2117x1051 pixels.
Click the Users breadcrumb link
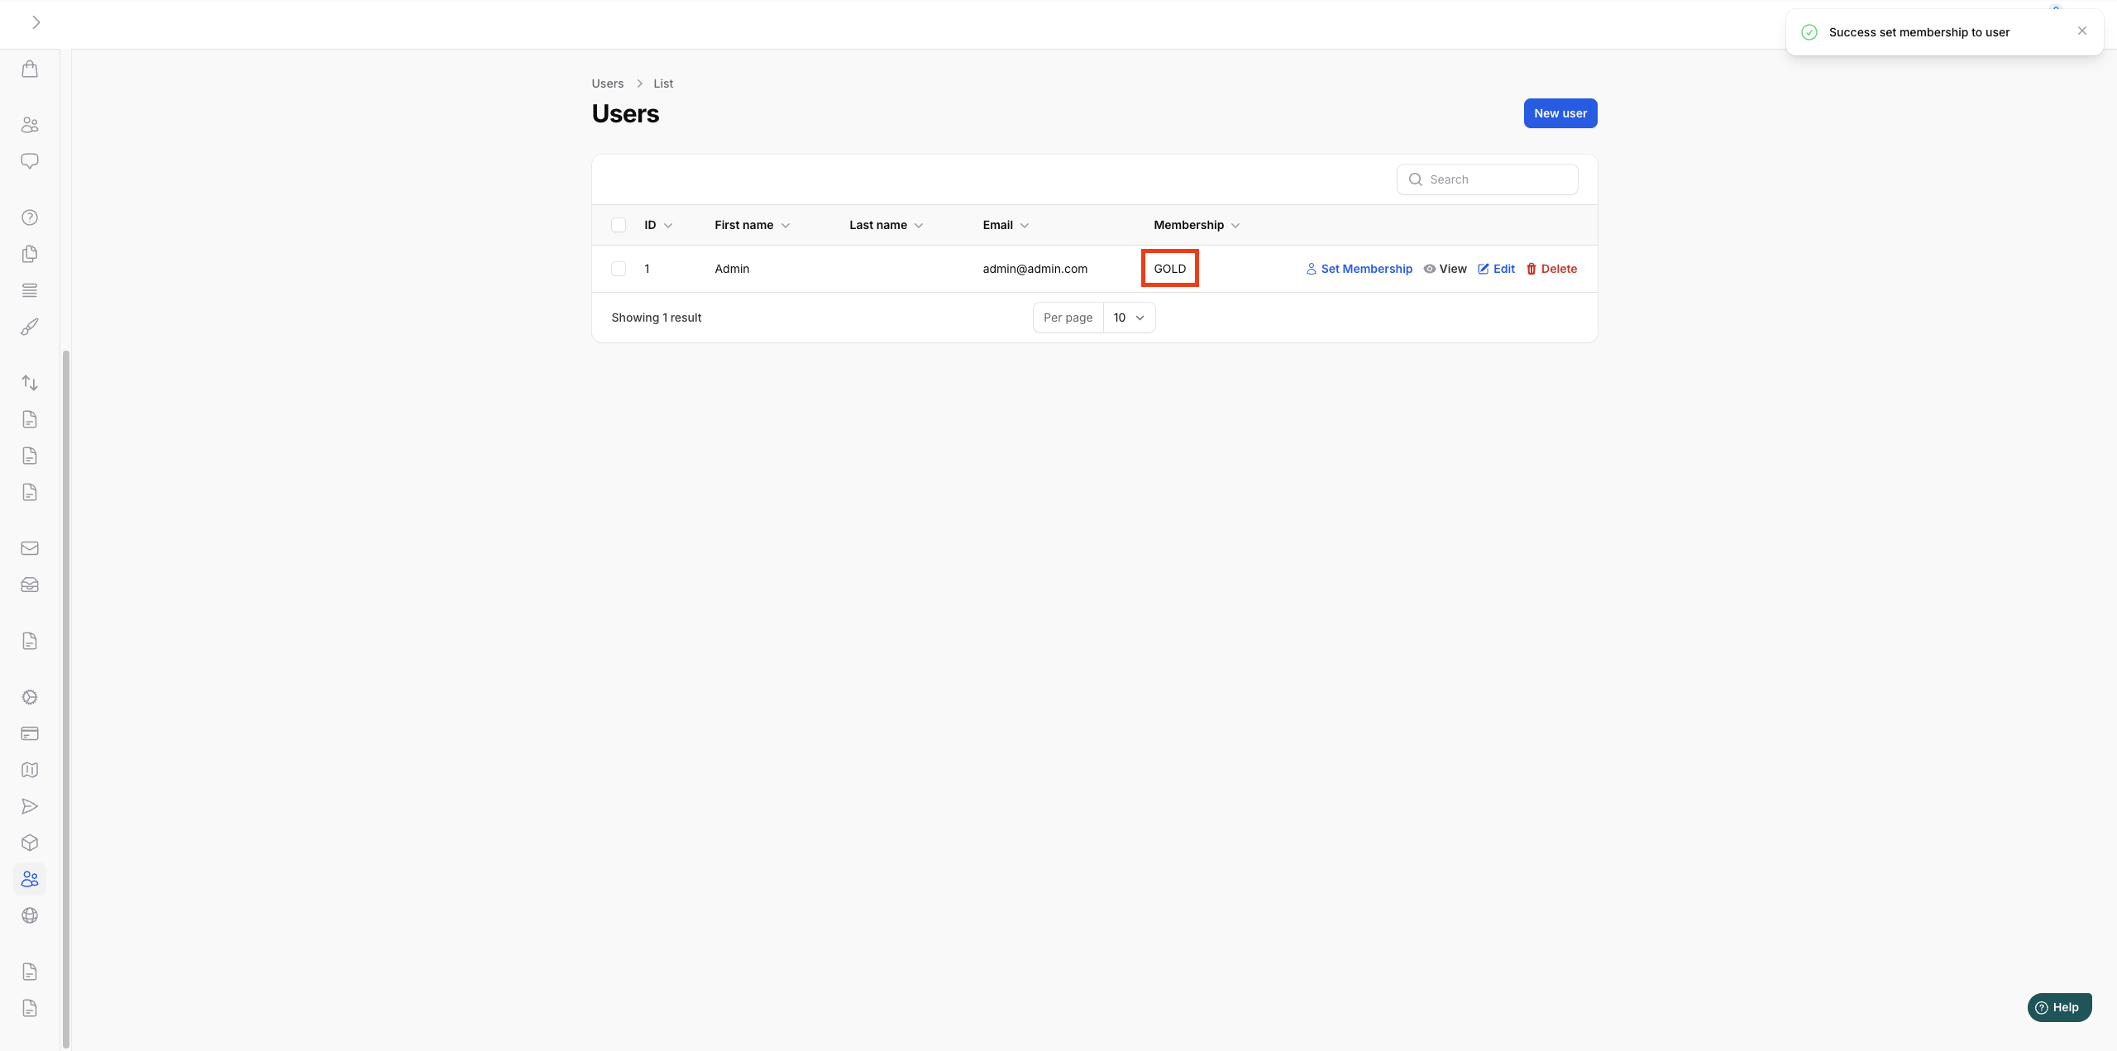pos(607,84)
